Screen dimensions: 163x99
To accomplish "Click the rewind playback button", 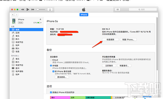I will tap(23, 10).
